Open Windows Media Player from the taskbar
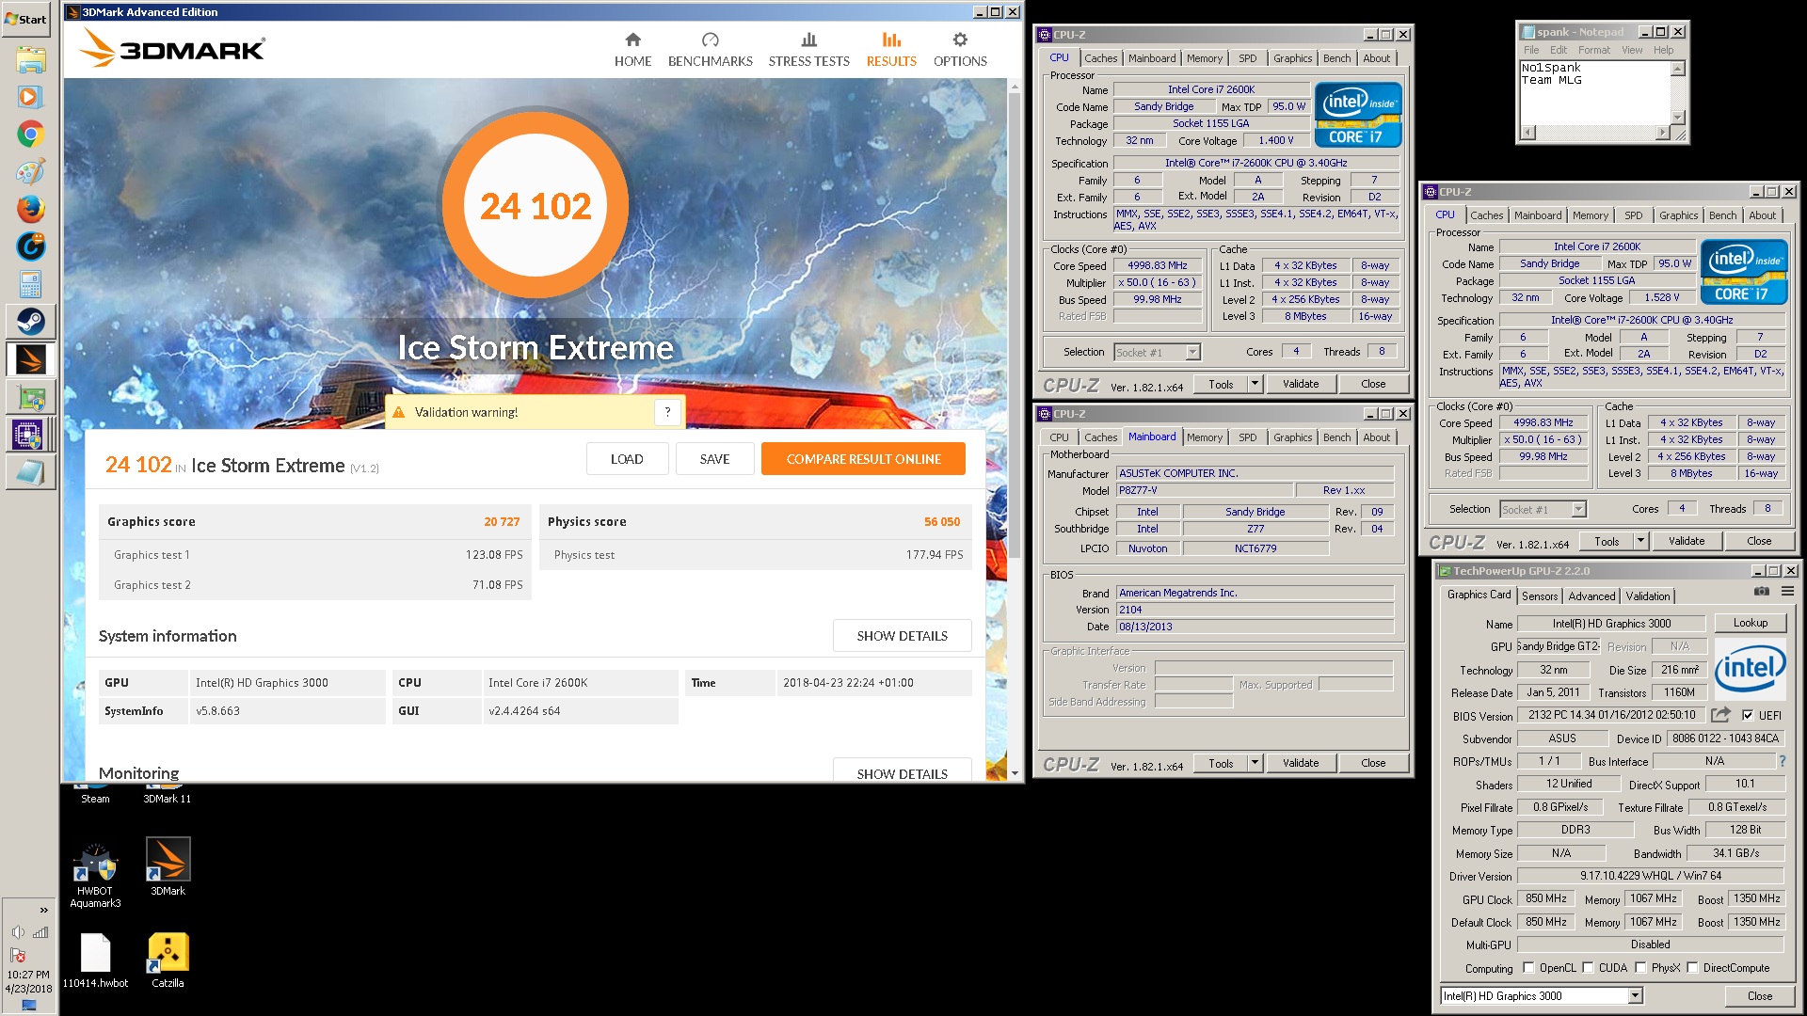 (x=30, y=97)
